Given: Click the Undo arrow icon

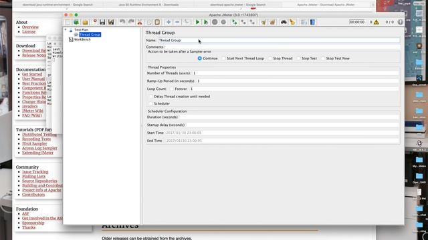Looking at the screenshot, I should (122, 22).
